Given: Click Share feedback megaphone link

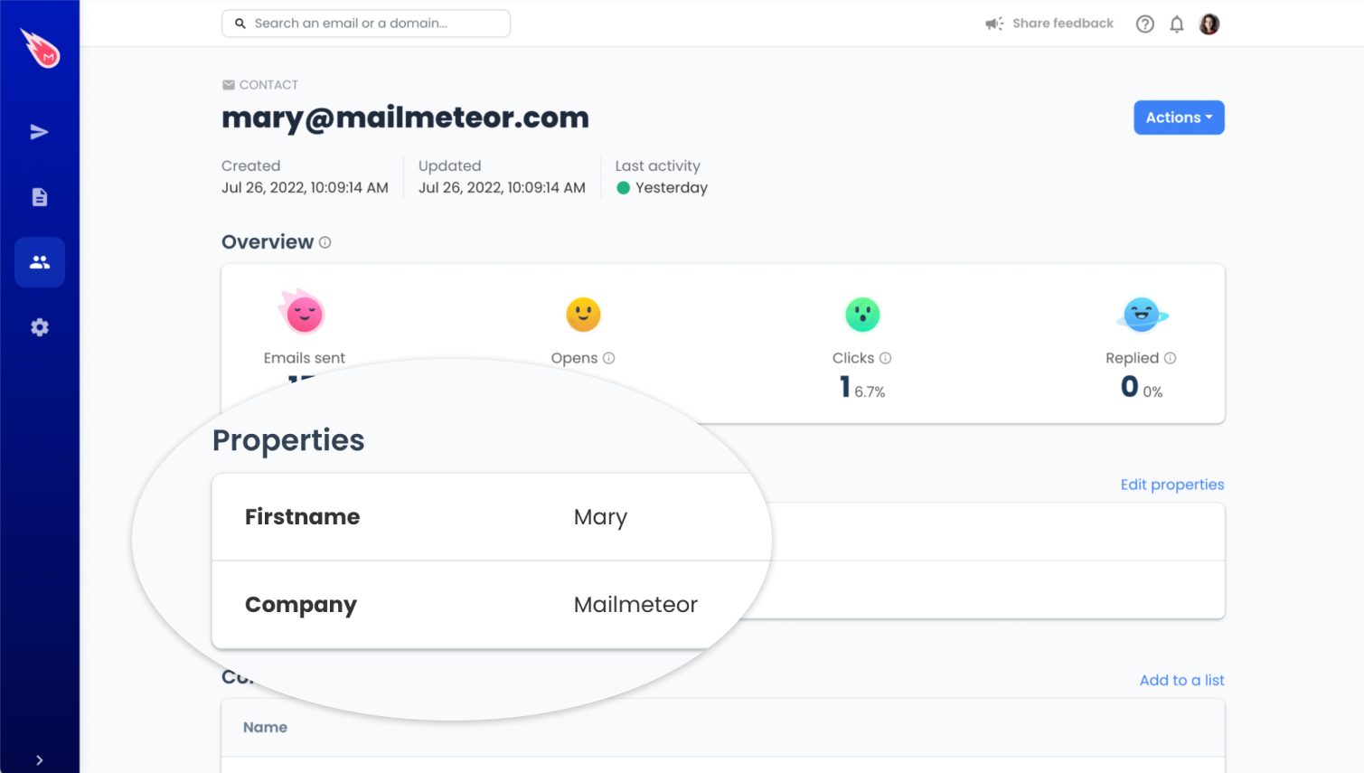Looking at the screenshot, I should click(1049, 24).
